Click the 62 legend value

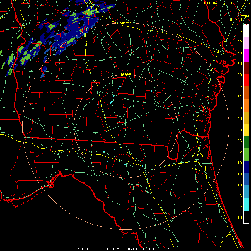pyautogui.click(x=240, y=42)
